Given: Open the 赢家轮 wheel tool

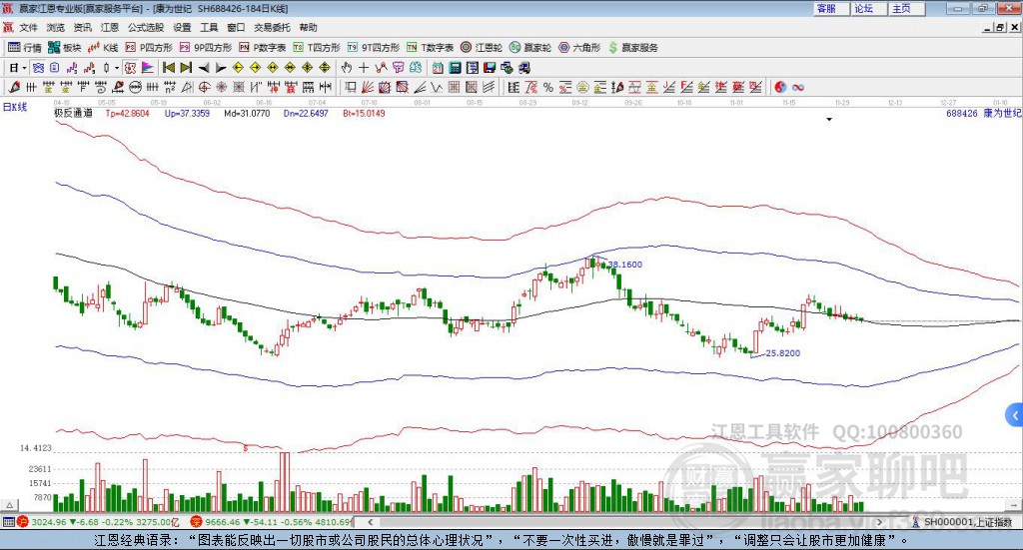Looking at the screenshot, I should (x=529, y=48).
